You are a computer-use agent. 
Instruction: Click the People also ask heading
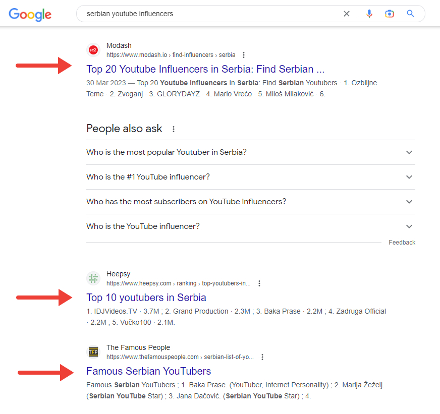124,129
